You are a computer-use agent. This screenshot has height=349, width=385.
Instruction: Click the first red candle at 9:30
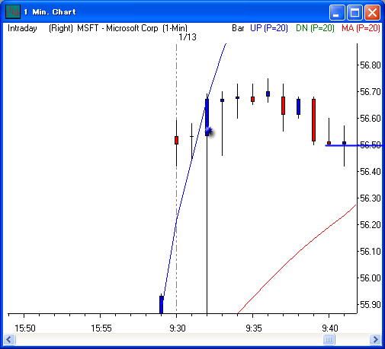coord(176,140)
